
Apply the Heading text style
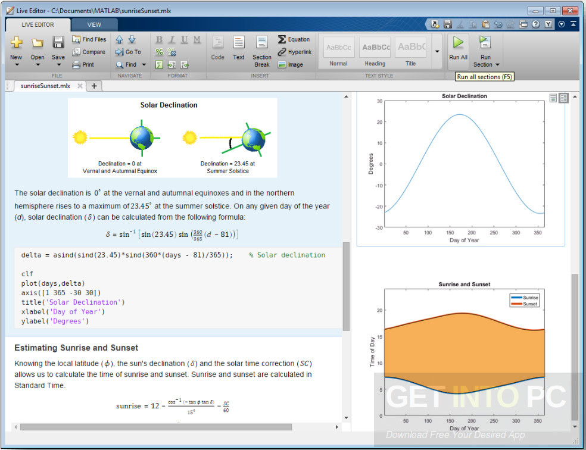375,52
